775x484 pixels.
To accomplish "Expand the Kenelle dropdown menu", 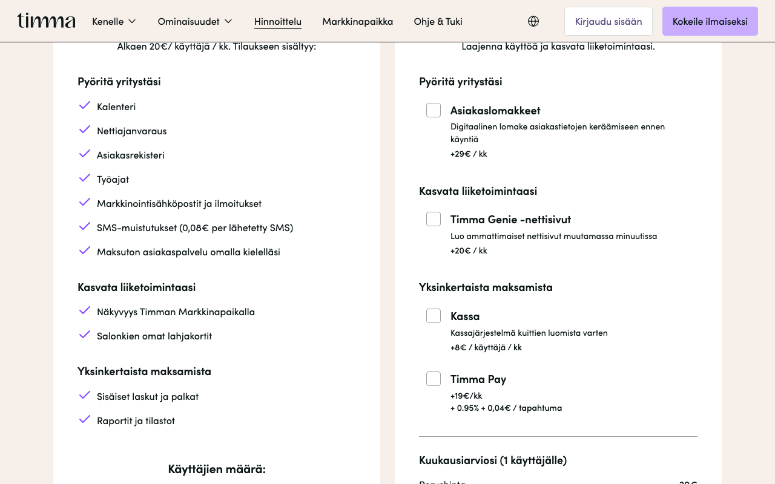I will click(114, 21).
